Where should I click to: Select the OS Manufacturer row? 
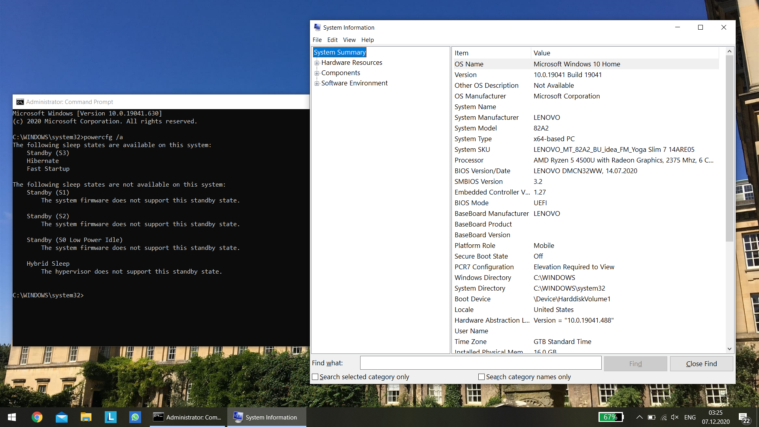[x=586, y=96]
